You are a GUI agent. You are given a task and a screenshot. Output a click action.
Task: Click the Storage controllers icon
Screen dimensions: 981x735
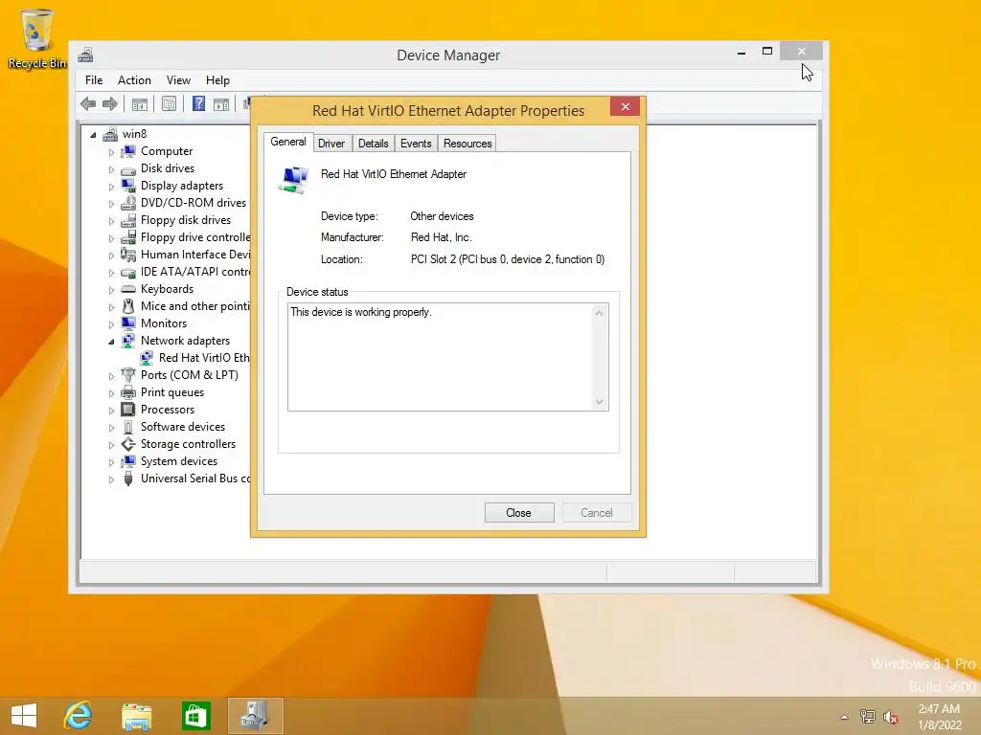128,444
